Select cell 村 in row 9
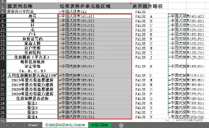 click(32, 25)
